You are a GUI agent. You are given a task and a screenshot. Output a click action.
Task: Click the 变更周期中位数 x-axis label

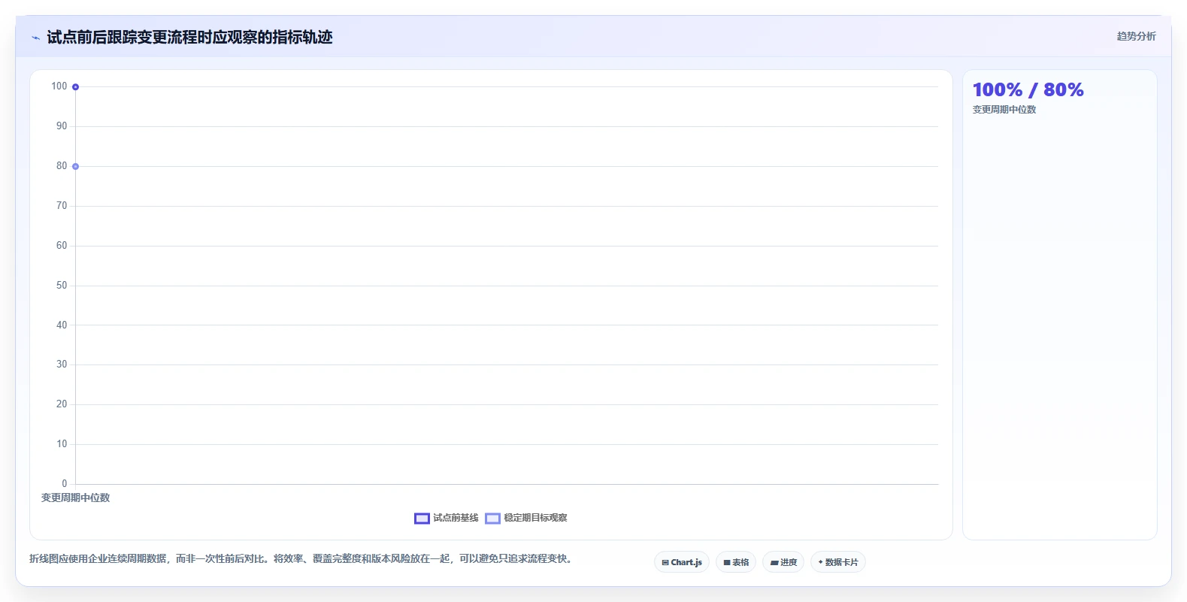(75, 498)
